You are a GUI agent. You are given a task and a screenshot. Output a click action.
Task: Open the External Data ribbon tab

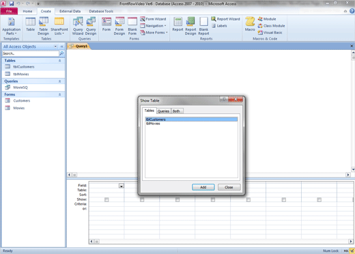pyautogui.click(x=70, y=11)
